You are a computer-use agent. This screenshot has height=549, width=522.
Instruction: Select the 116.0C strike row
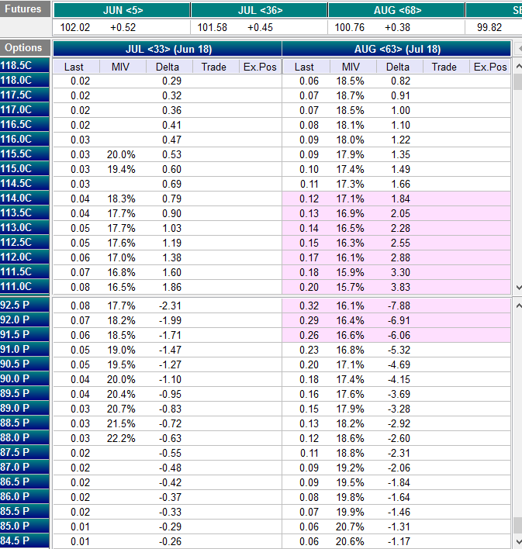25,139
